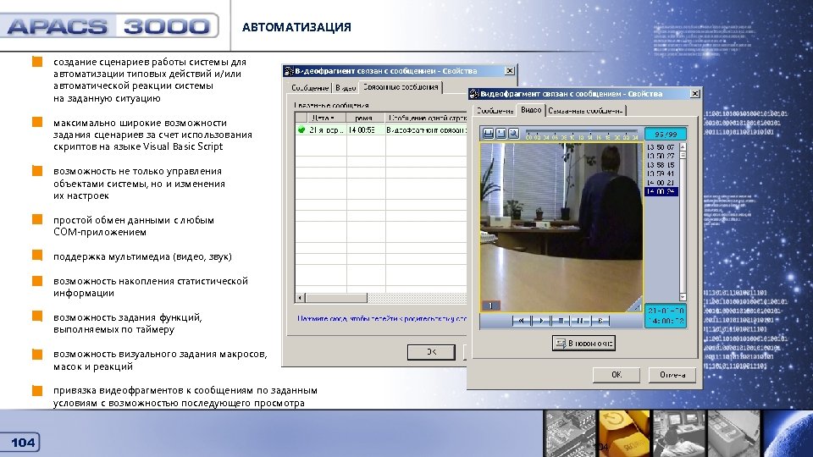Click the title bar icon of front Свойства window
This screenshot has width=813, height=457.
coord(474,94)
